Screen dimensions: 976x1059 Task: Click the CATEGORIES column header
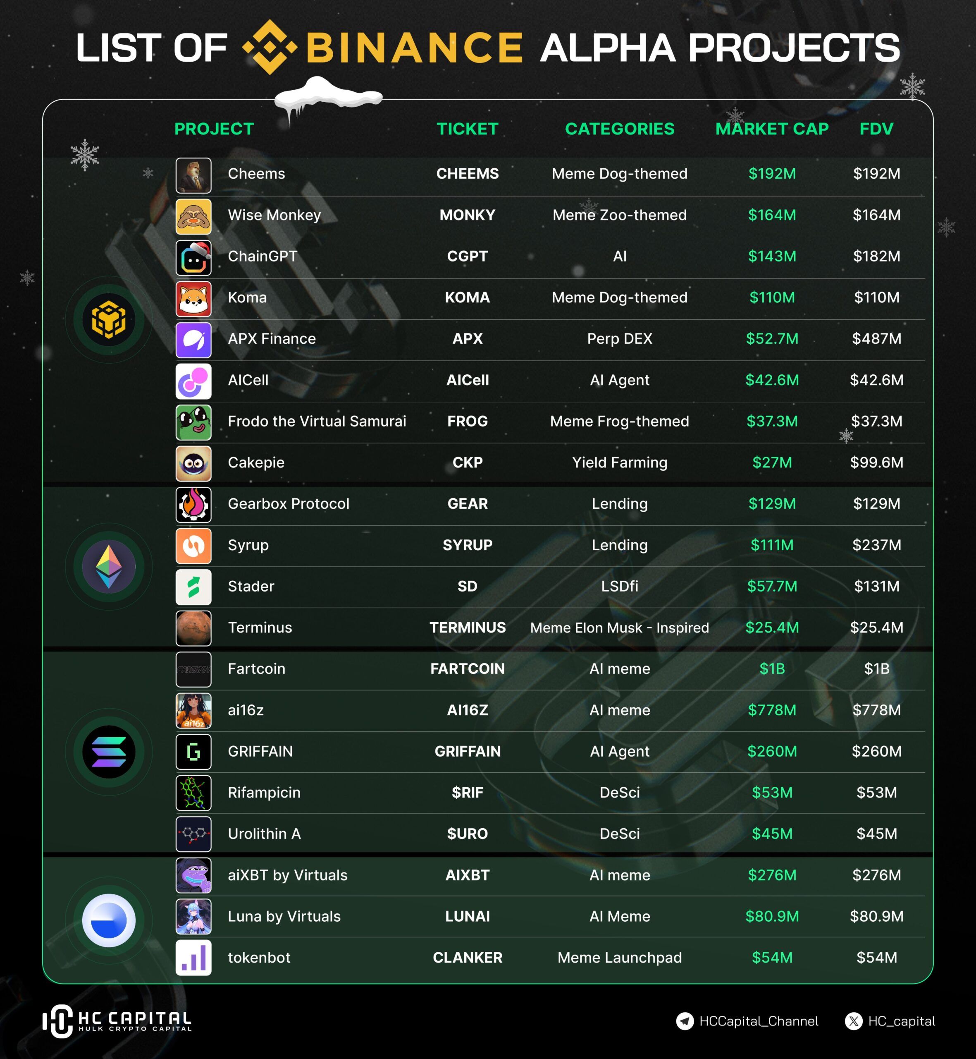(x=620, y=129)
